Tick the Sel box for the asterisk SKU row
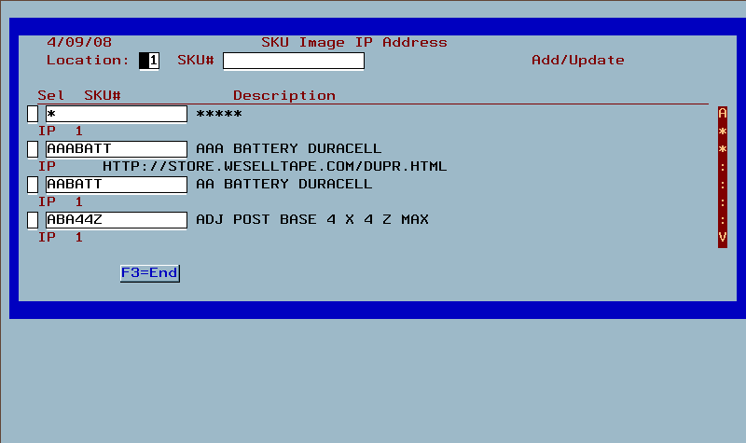The image size is (746, 443). (x=33, y=114)
